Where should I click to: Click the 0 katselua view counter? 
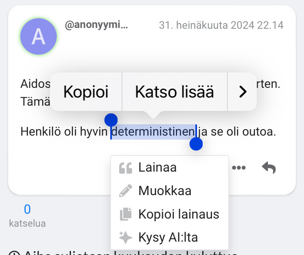pyautogui.click(x=27, y=215)
